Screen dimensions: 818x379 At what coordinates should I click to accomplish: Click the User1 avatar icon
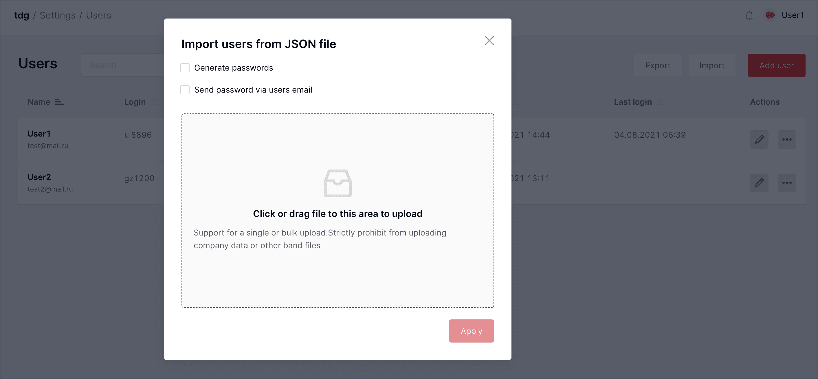point(770,15)
